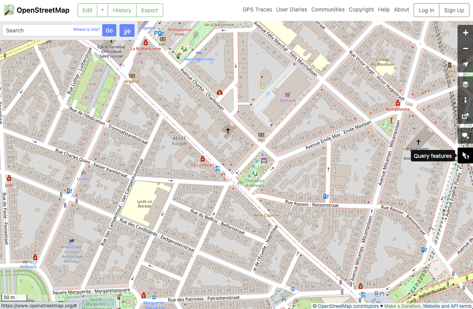
Task: Zoom in with the plus button
Action: tap(465, 32)
